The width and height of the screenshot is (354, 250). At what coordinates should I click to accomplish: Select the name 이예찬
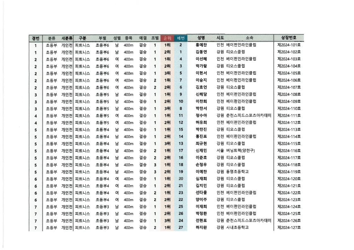tap(201, 172)
